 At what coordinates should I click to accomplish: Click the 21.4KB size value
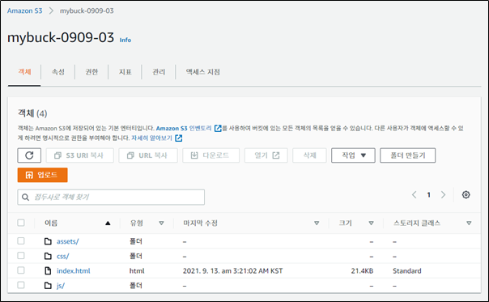click(x=362, y=270)
